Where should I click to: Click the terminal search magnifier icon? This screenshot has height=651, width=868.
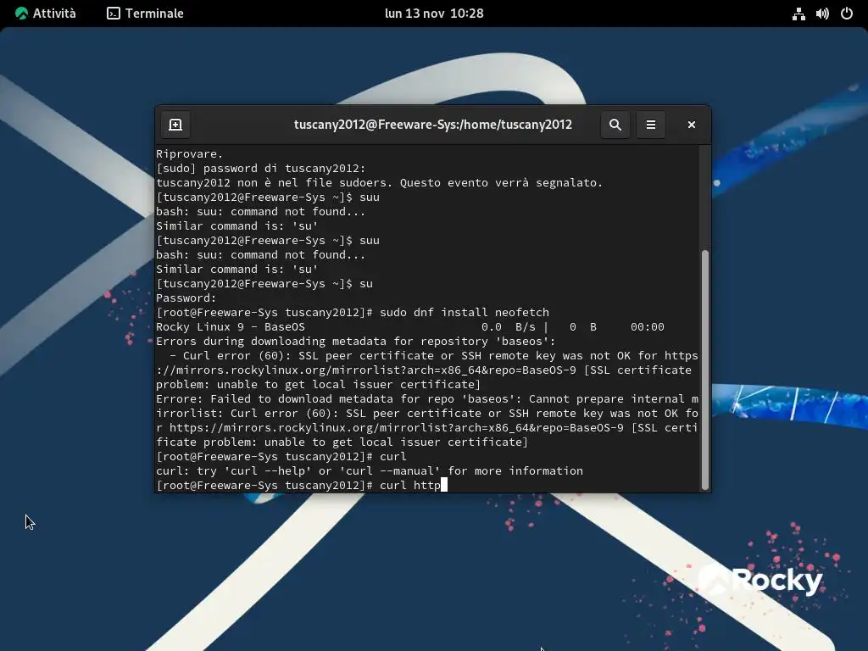point(615,125)
